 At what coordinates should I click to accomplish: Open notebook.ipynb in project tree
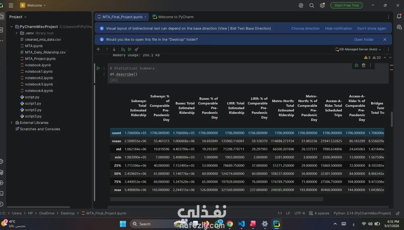38,65
